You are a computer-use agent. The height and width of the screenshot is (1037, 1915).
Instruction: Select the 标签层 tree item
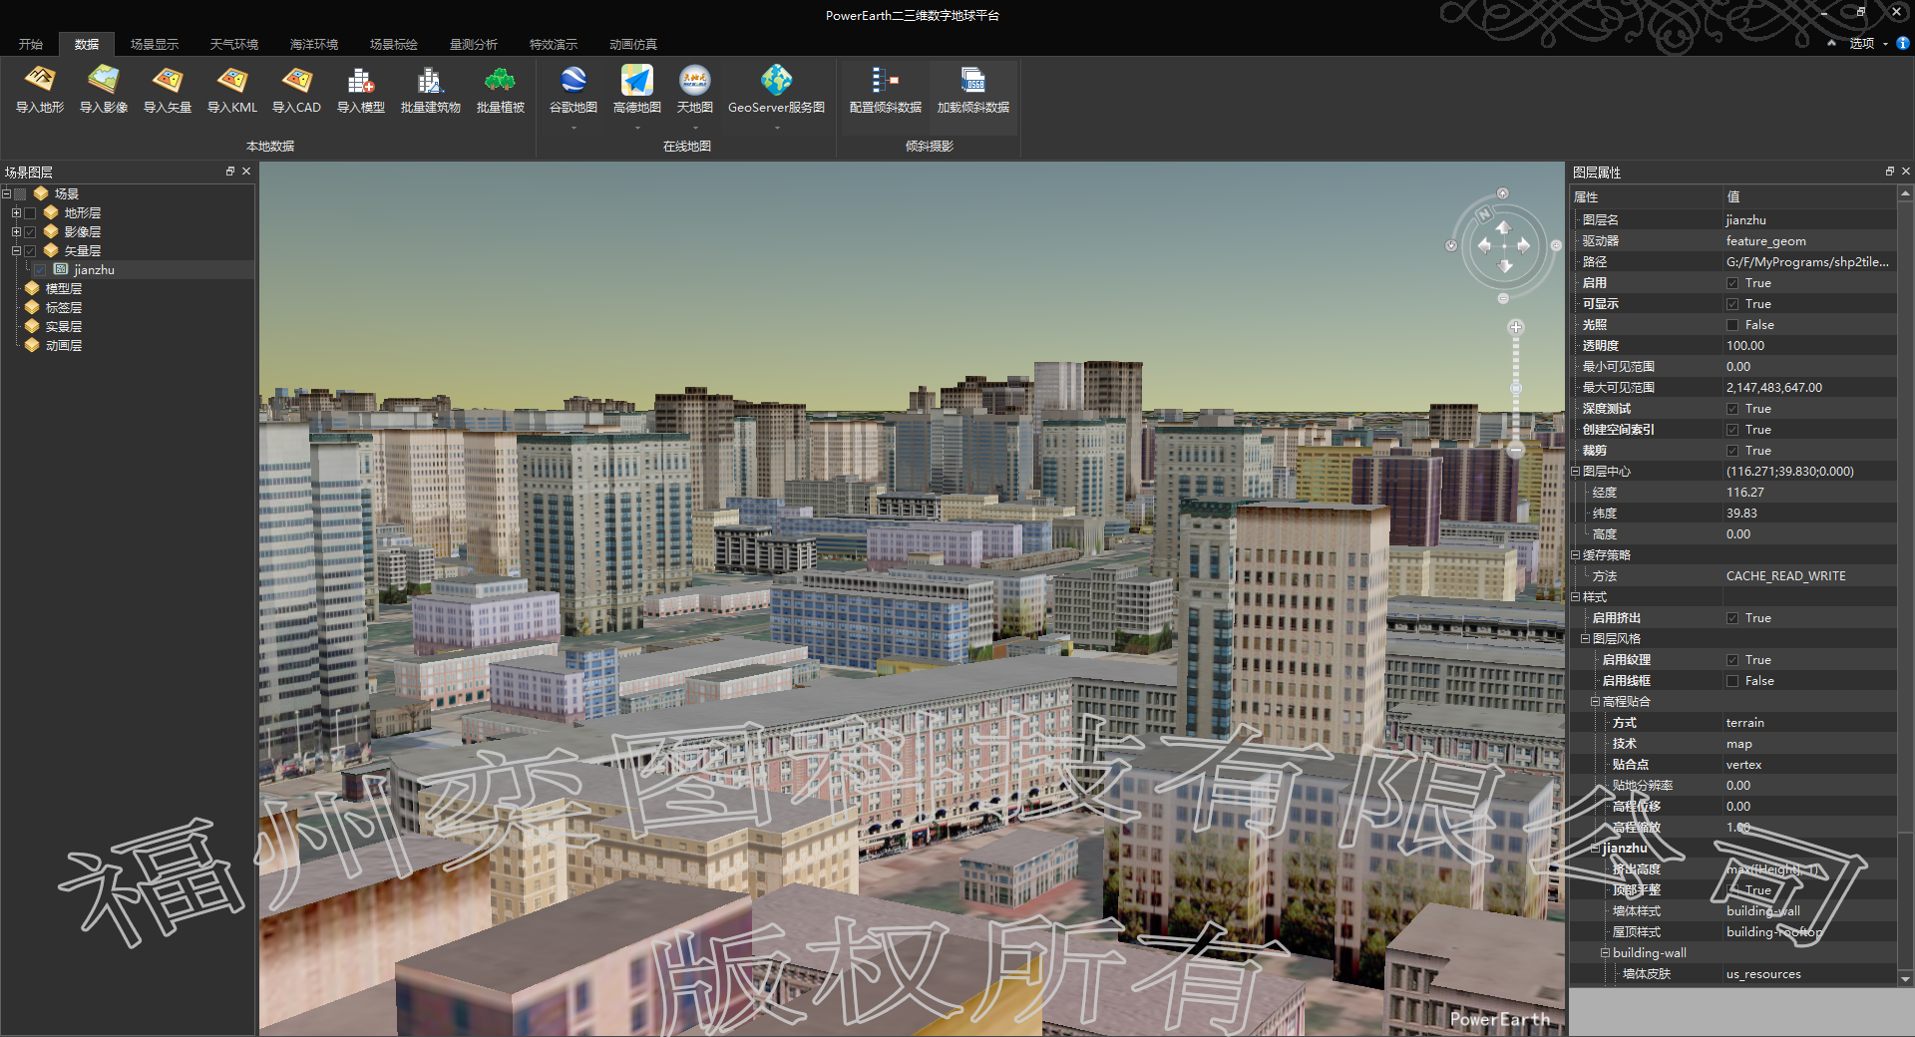tap(63, 308)
